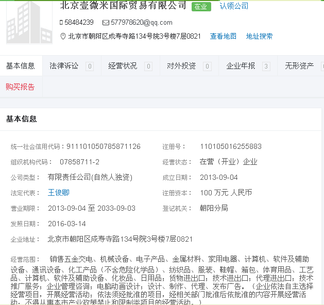
Task: Switch to the 法律诉讼 tab
Action: pyautogui.click(x=64, y=66)
